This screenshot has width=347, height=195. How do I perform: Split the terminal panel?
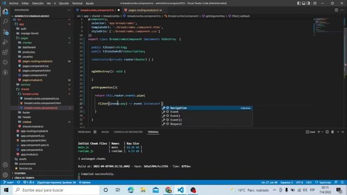click(x=327, y=132)
